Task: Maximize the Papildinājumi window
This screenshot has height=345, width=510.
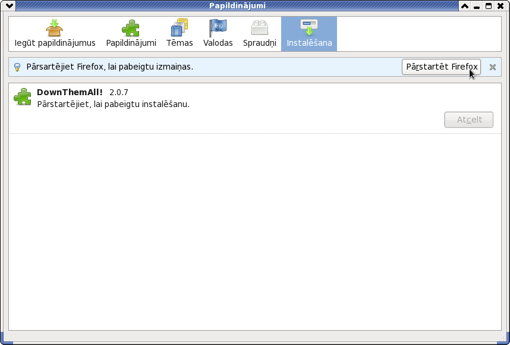Action: pyautogui.click(x=489, y=6)
